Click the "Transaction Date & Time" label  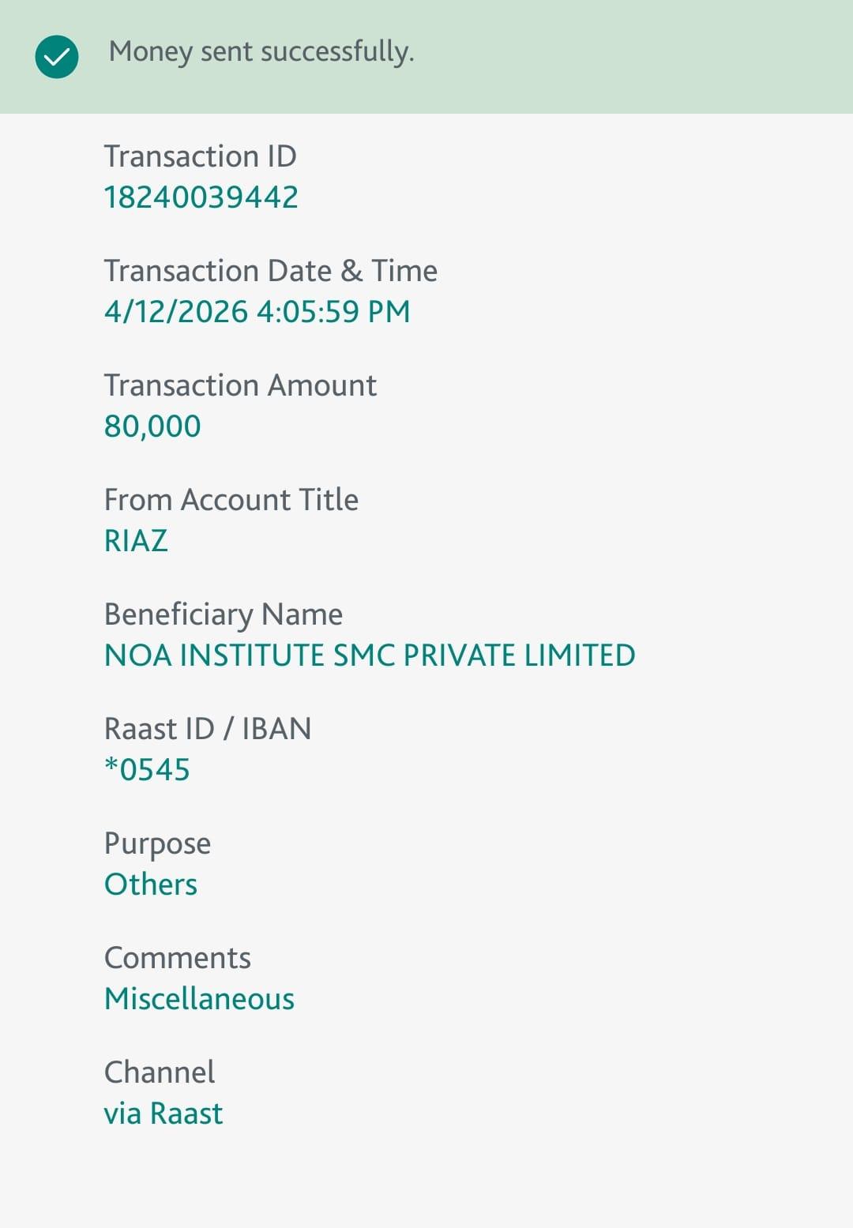coord(271,271)
